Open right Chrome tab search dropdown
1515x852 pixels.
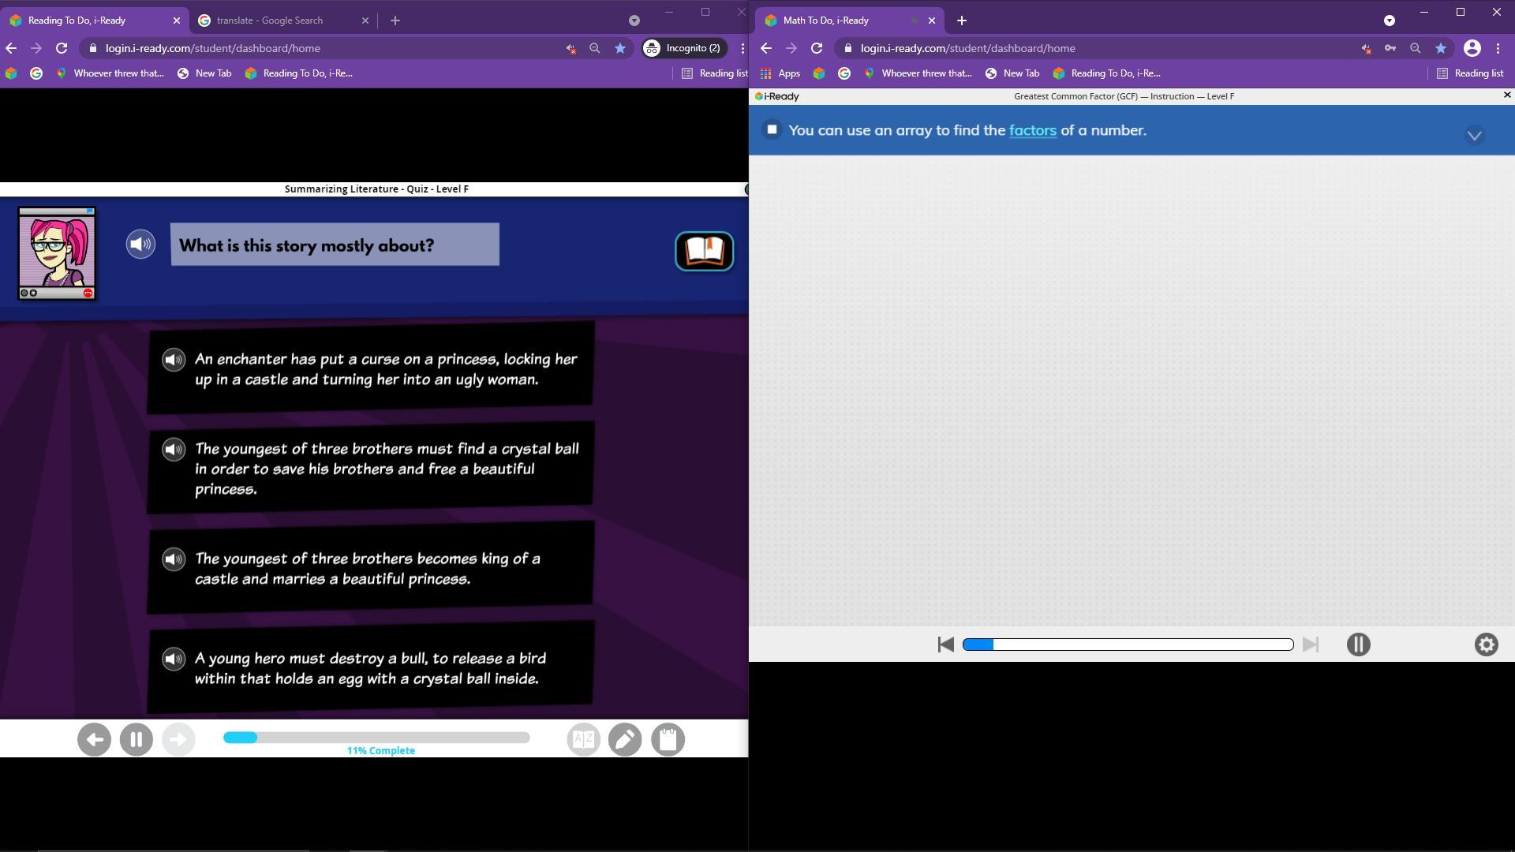pos(1389,21)
